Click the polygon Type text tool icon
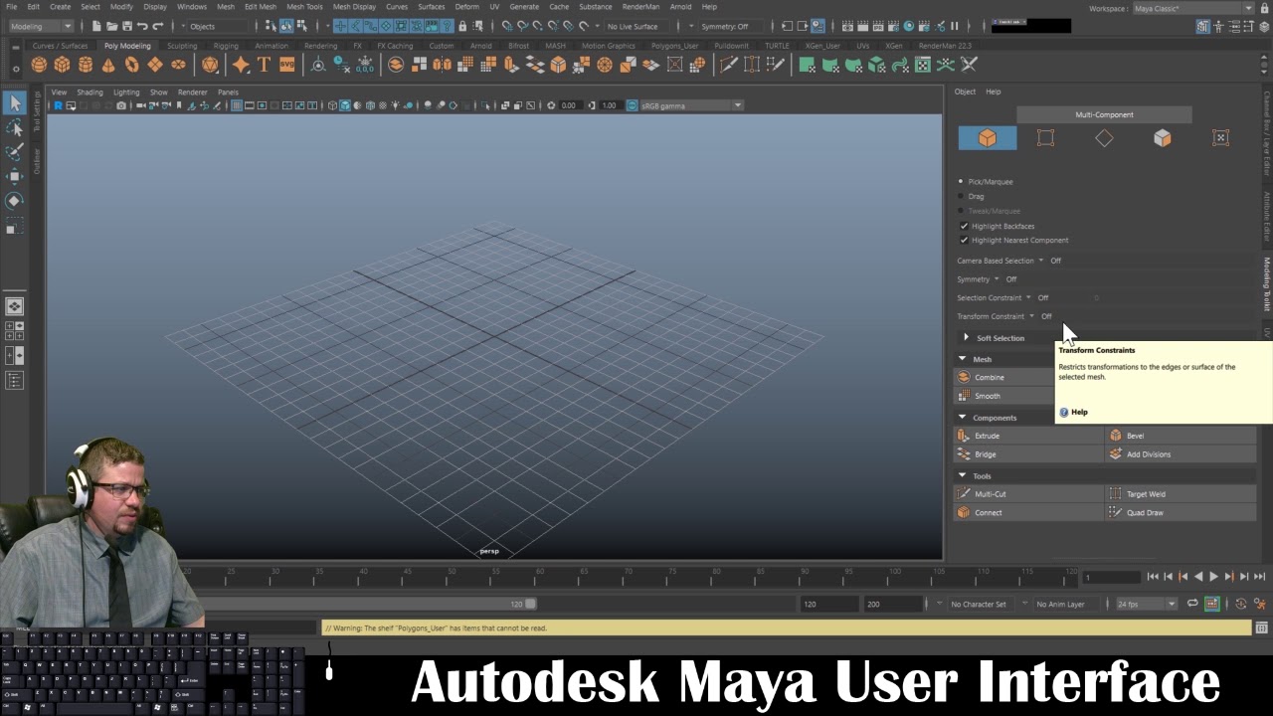The image size is (1273, 716). pos(264,65)
